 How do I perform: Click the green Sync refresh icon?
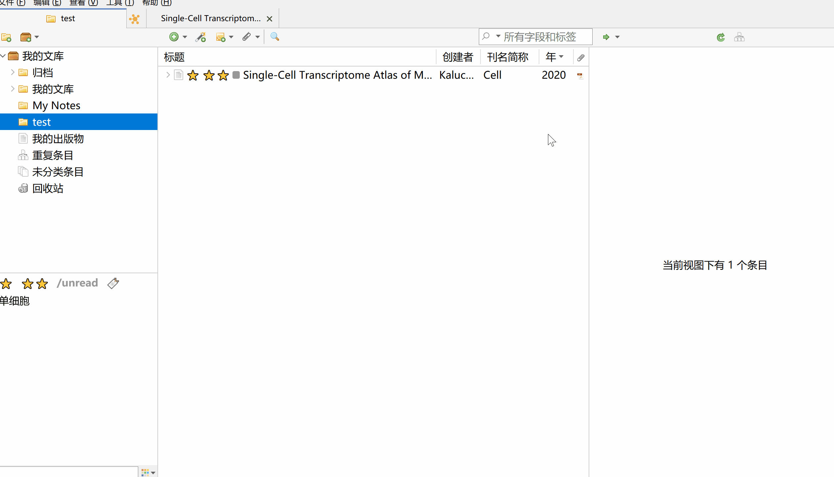721,37
